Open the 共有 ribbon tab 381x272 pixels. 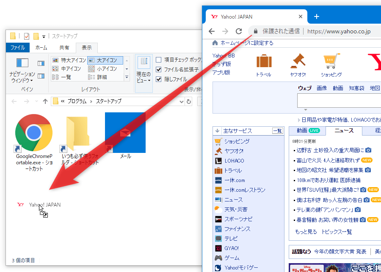click(x=64, y=47)
